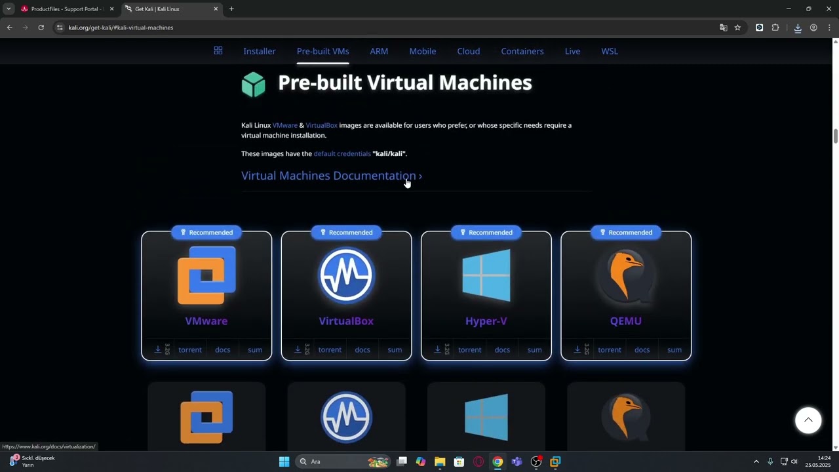View the Hyper-V sum checksum
Viewport: 839px width, 472px height.
535,349
